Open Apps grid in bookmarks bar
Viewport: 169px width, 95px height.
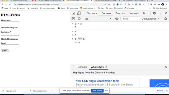point(5,8)
